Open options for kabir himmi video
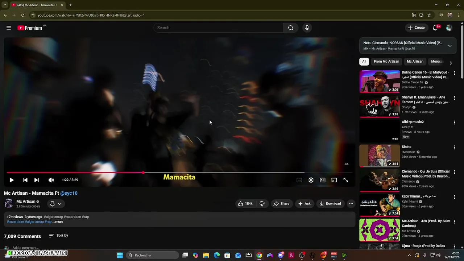 point(455,197)
